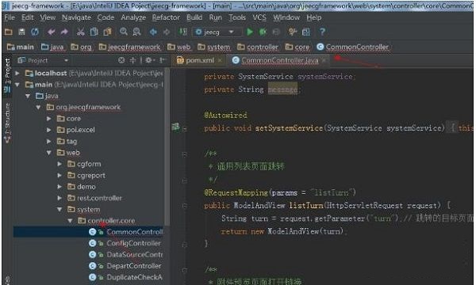Click the Save All toolbar icon
This screenshot has width=476, height=285.
point(21,32)
